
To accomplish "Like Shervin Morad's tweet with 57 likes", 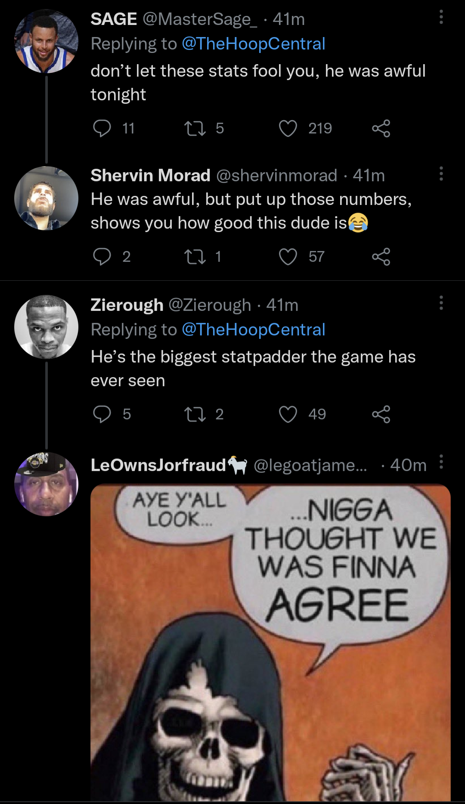I will 288,257.
